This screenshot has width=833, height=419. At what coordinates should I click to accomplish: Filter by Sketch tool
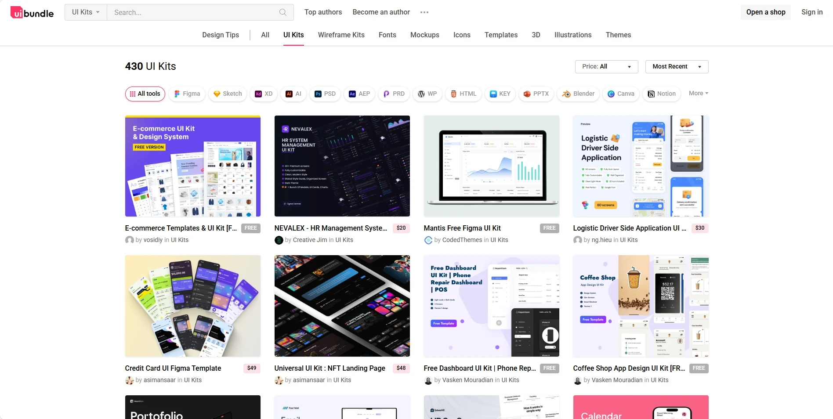(x=228, y=94)
